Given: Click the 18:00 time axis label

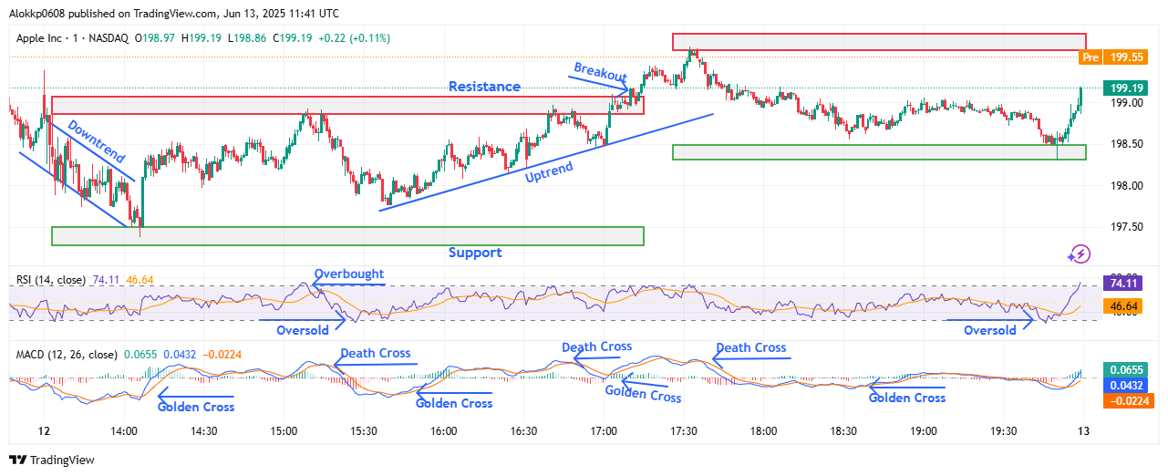Looking at the screenshot, I should (763, 430).
